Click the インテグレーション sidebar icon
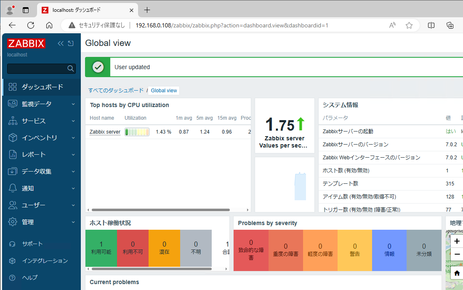The image size is (463, 290). [x=12, y=260]
